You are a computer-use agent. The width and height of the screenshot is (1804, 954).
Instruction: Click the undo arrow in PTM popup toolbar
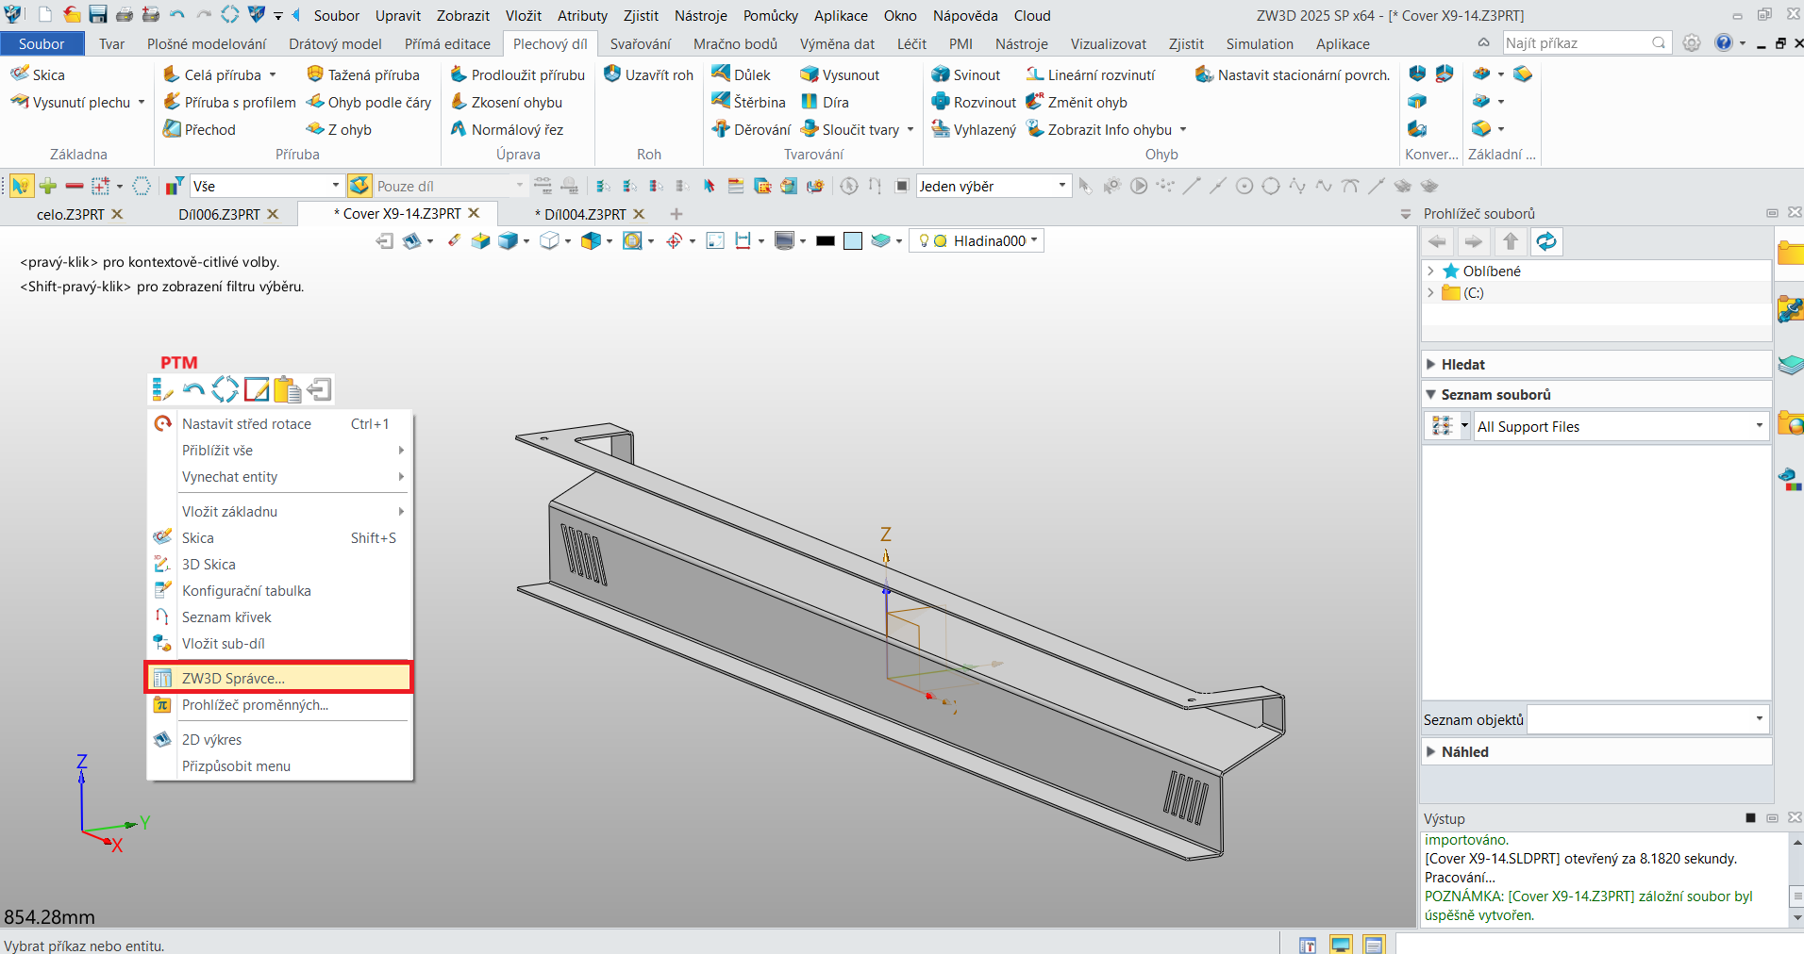[193, 389]
